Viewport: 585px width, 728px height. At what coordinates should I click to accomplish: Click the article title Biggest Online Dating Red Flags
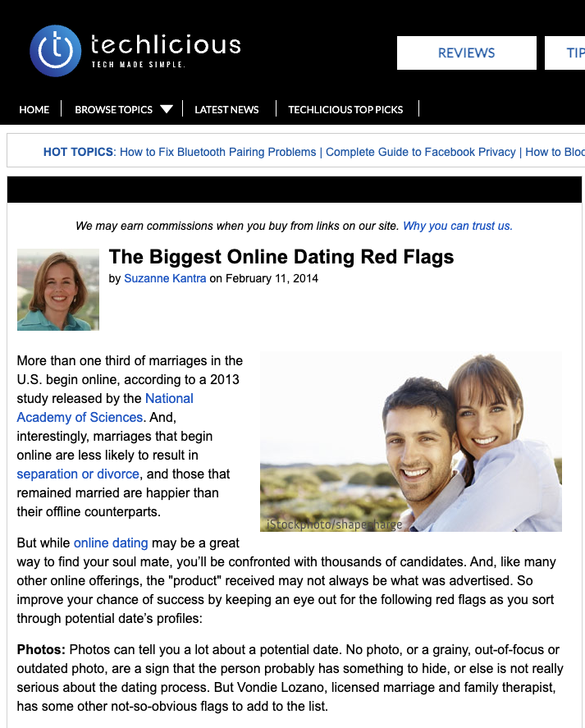click(x=281, y=257)
